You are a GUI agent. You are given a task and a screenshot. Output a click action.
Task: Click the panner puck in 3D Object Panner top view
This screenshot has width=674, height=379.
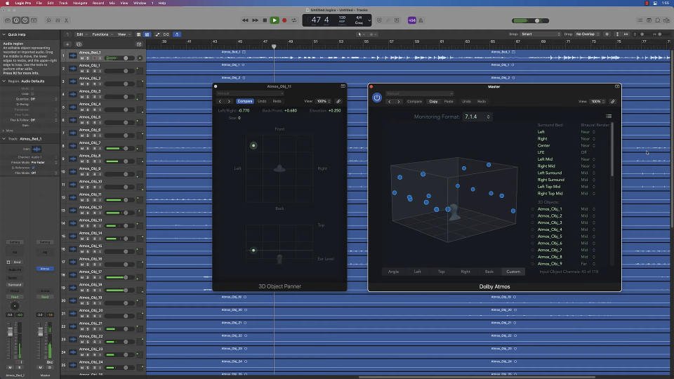coord(253,146)
